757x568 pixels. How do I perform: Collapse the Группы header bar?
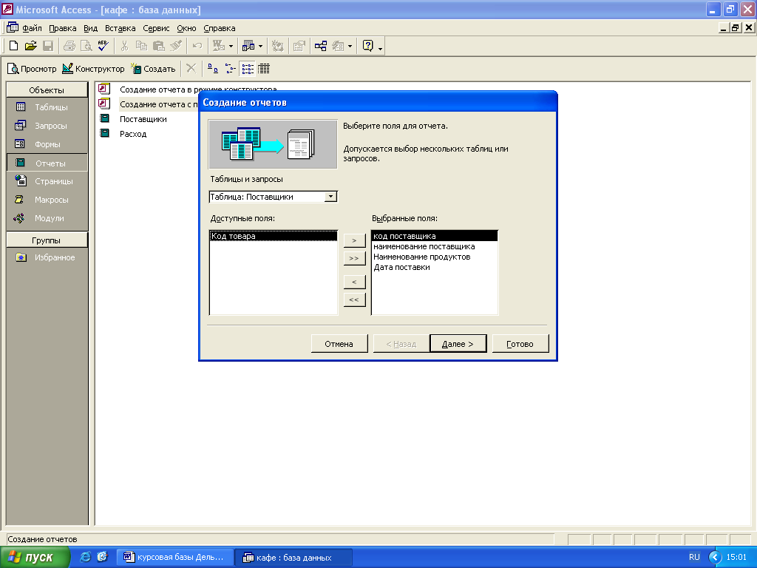(x=47, y=240)
